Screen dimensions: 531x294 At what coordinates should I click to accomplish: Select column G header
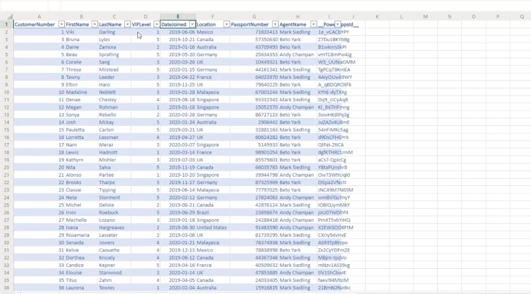click(254, 17)
